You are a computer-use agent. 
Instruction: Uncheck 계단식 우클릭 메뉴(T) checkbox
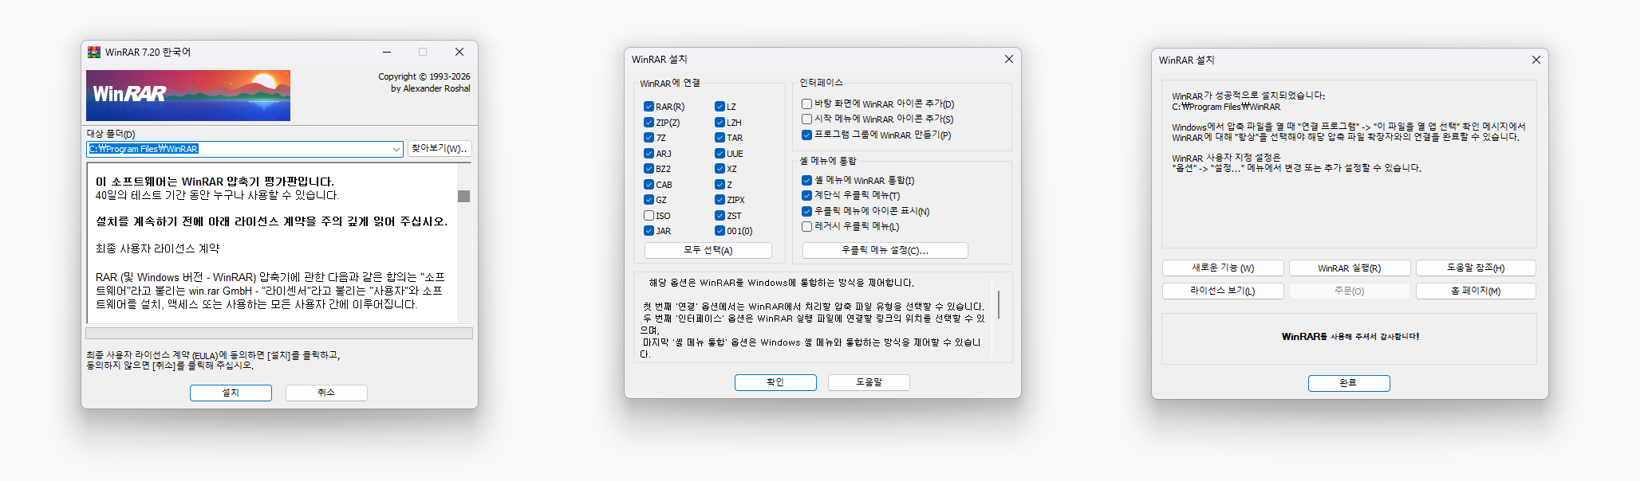pyautogui.click(x=806, y=196)
